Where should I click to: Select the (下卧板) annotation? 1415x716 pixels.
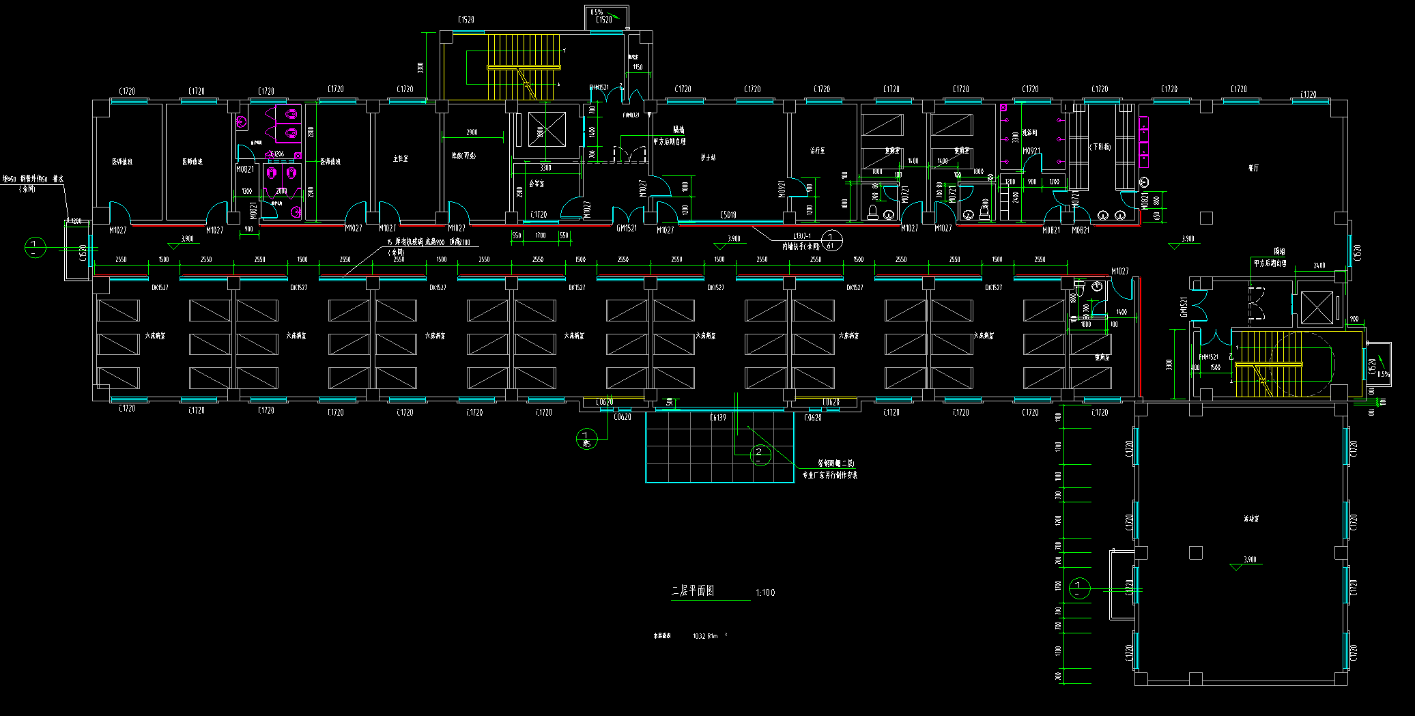(x=1100, y=147)
